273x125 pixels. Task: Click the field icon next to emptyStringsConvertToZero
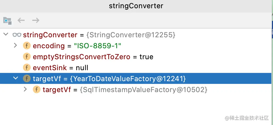pyautogui.click(x=27, y=57)
